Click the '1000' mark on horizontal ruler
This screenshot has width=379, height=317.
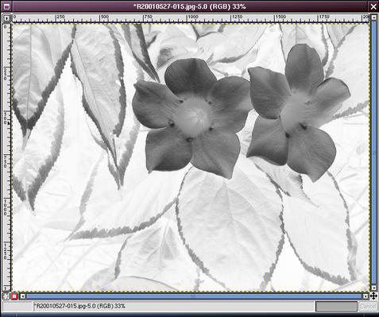193,17
